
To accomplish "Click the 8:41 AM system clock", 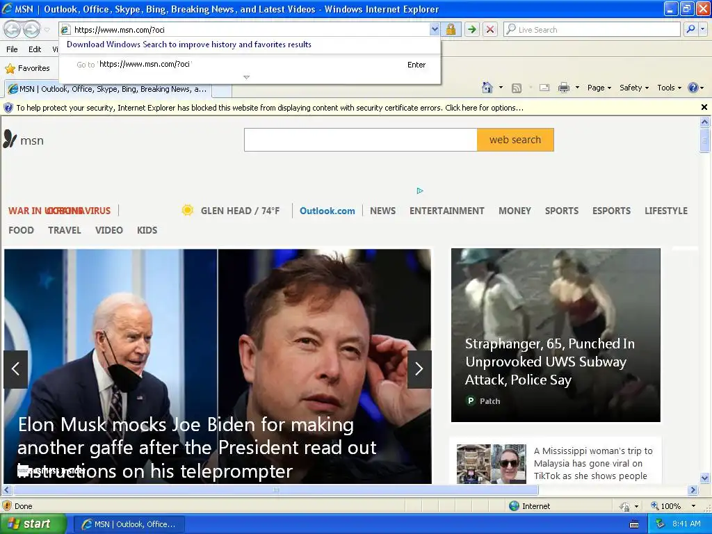I will click(686, 524).
